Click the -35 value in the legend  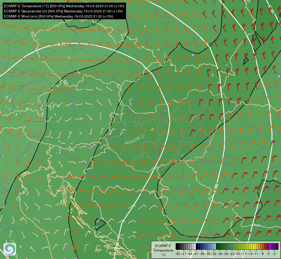208,254
